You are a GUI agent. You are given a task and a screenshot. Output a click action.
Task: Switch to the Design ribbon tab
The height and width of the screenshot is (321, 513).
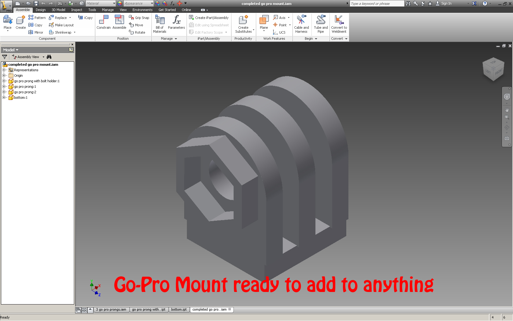[x=41, y=10]
